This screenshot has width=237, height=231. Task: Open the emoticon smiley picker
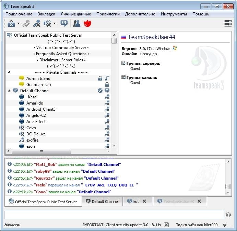point(228,215)
